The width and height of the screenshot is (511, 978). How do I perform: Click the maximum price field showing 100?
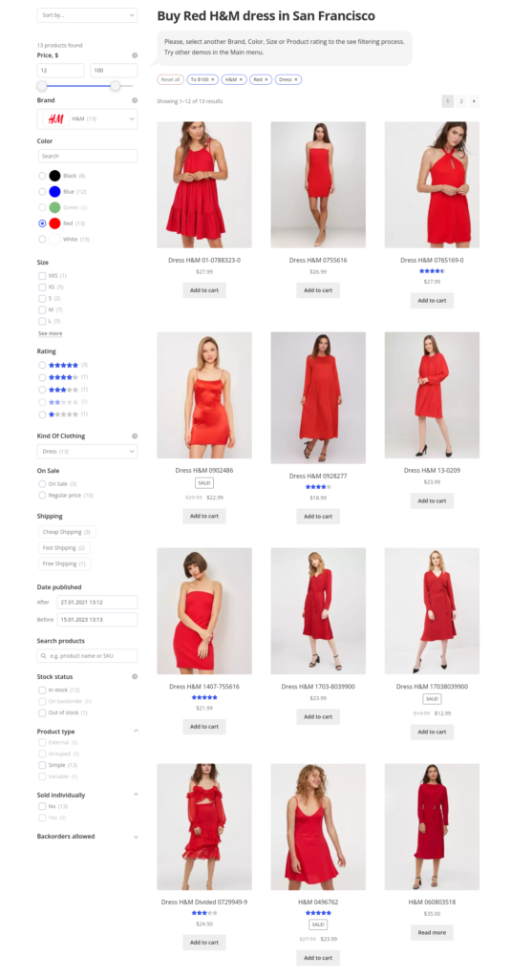[x=115, y=71]
